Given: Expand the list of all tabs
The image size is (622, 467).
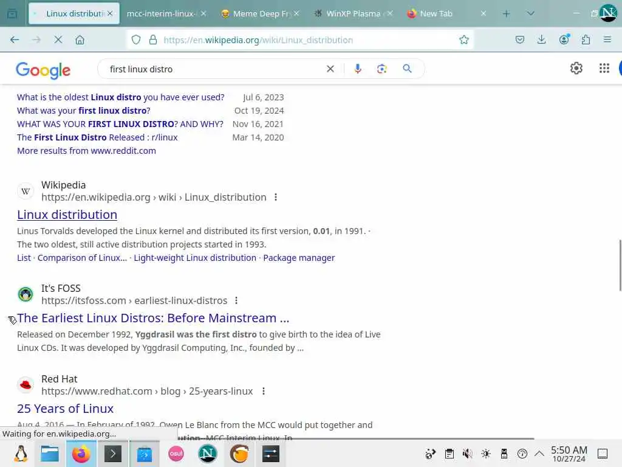Looking at the screenshot, I should coord(530,13).
